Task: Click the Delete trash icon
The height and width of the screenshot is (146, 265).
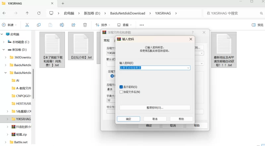Action: click(85, 25)
